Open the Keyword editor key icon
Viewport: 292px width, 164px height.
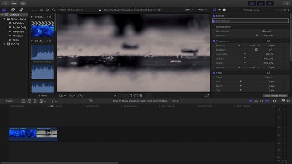point(14,3)
